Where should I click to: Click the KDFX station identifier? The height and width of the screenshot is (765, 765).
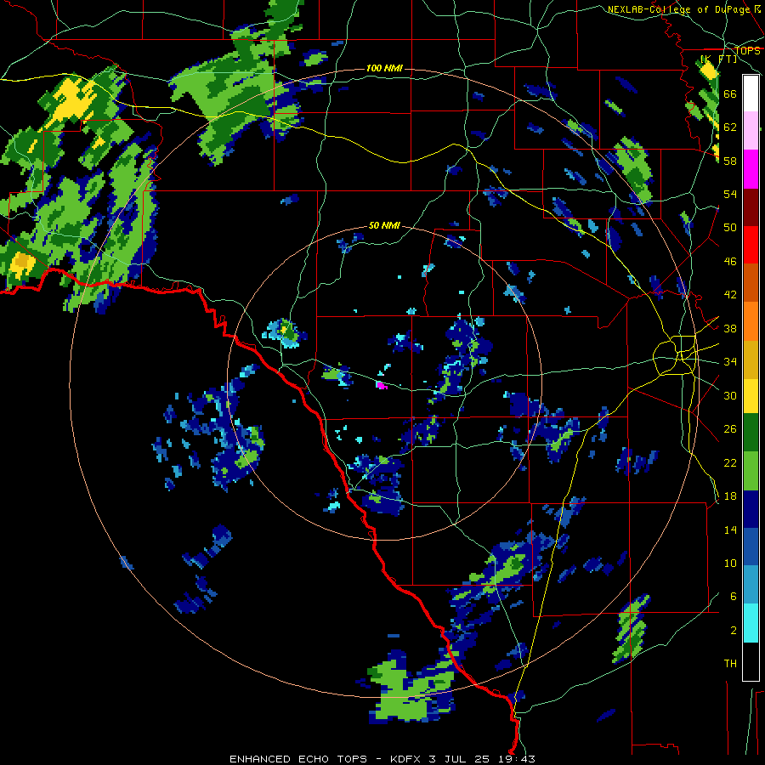tap(406, 759)
